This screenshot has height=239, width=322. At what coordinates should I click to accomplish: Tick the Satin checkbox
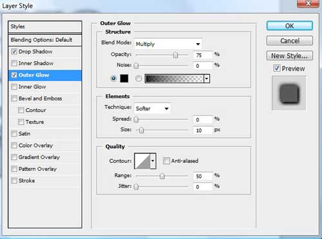point(14,133)
